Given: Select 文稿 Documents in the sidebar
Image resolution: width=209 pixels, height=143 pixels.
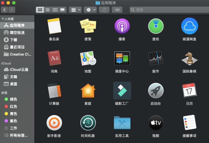Looking at the screenshot, I should coord(17,77).
